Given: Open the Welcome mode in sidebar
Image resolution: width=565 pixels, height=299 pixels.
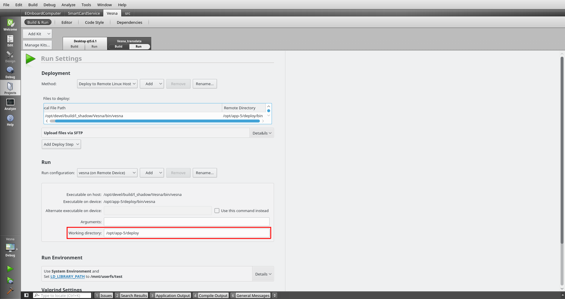Looking at the screenshot, I should tap(10, 25).
